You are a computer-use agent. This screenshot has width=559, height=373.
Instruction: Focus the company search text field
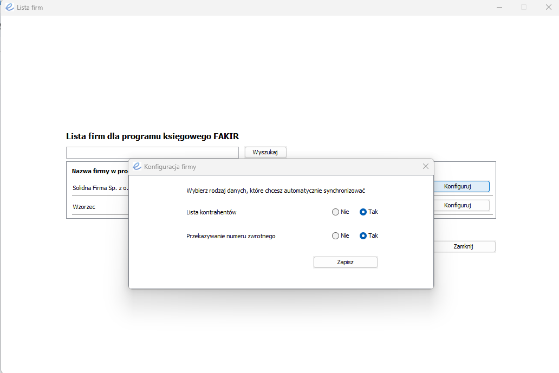152,153
